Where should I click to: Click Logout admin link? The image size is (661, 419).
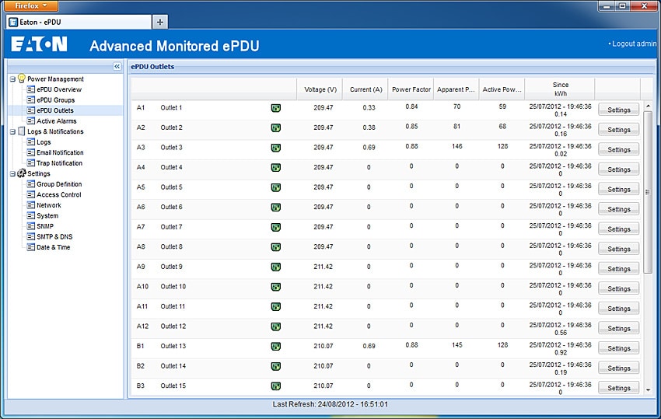tap(632, 44)
